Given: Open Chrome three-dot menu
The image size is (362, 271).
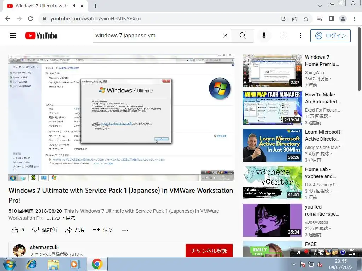Looking at the screenshot, I should pyautogui.click(x=354, y=19).
